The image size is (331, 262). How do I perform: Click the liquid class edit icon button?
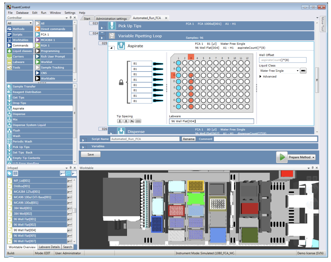pyautogui.click(x=303, y=71)
